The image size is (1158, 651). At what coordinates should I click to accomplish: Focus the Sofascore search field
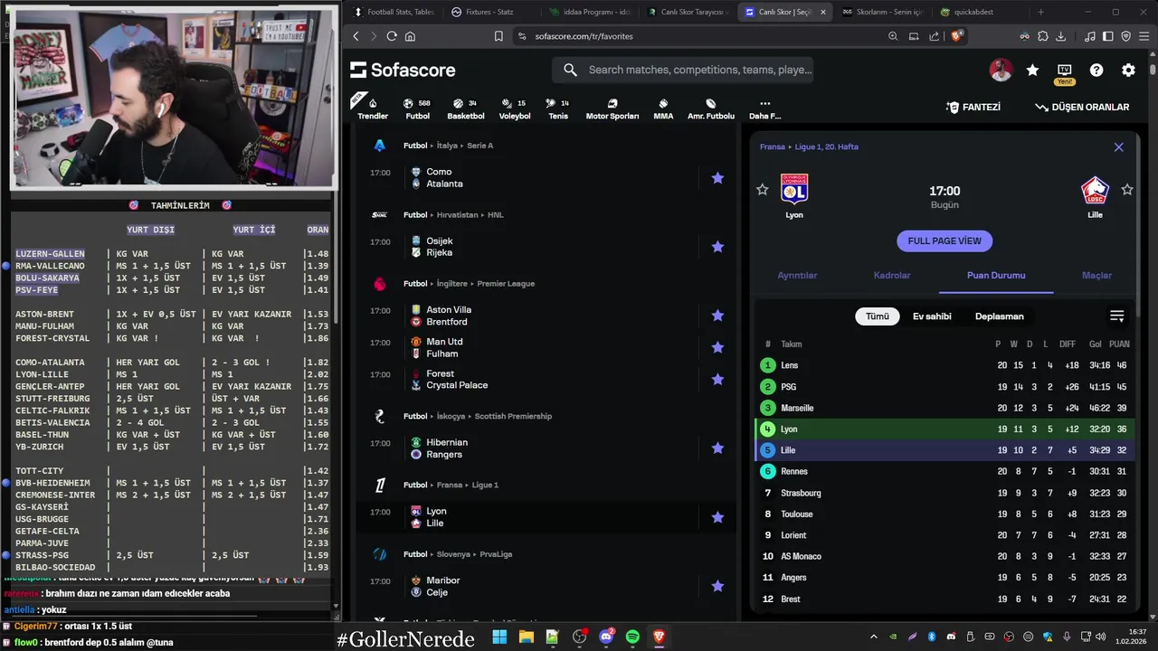(683, 70)
